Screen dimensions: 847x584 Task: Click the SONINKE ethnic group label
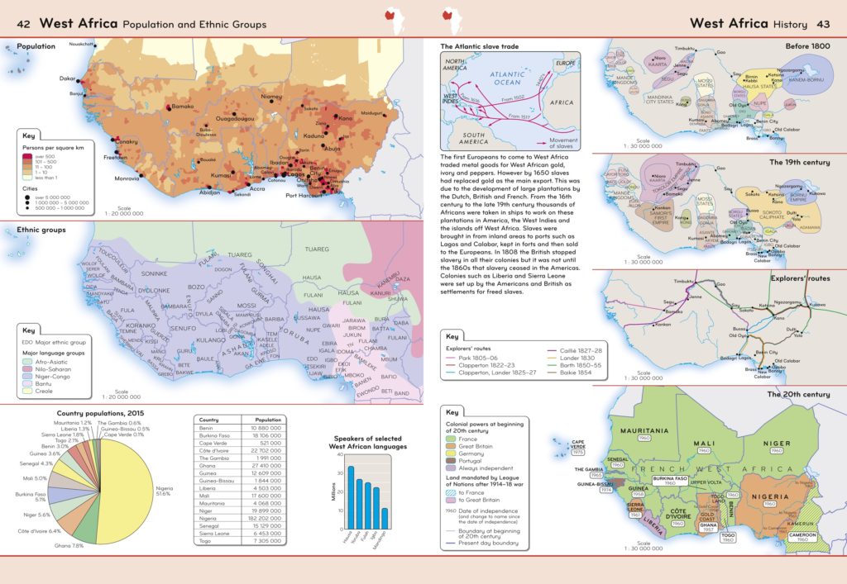(x=155, y=274)
